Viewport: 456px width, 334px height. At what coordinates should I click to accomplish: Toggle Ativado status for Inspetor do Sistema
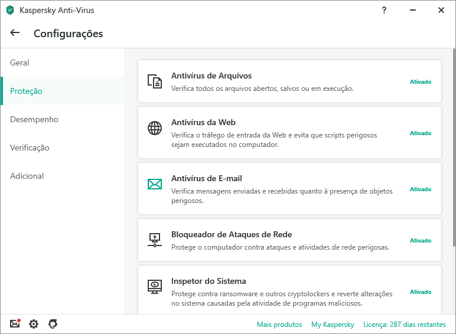point(421,292)
